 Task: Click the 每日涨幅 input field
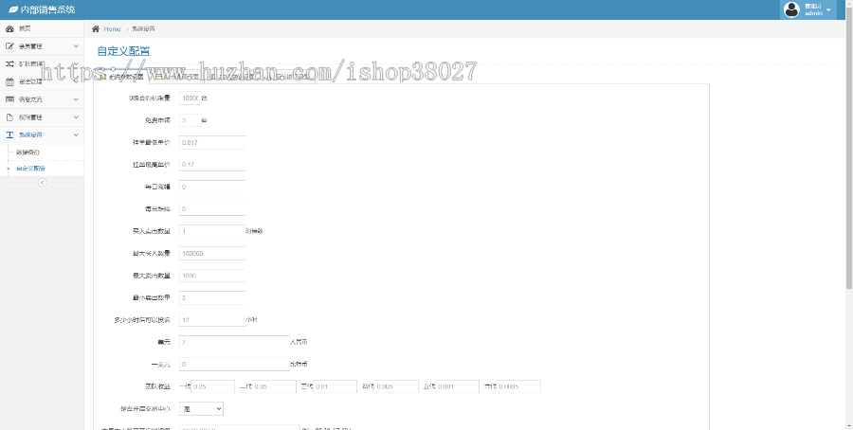pos(212,187)
